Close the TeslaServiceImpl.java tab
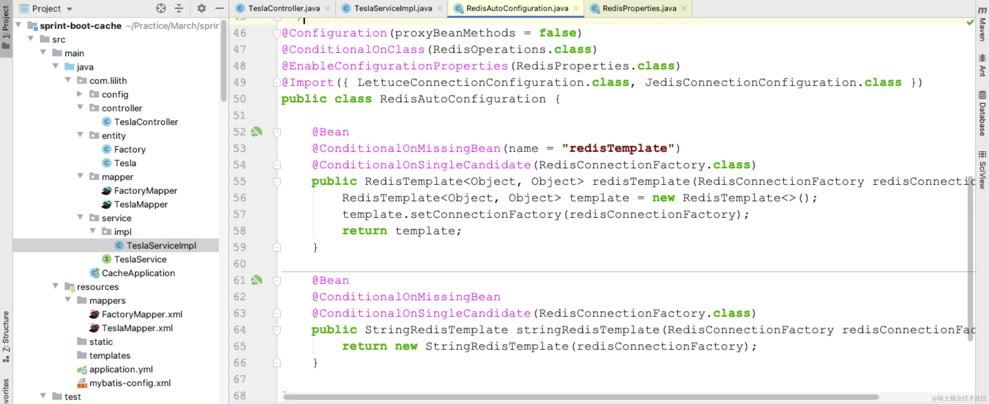 [x=440, y=8]
